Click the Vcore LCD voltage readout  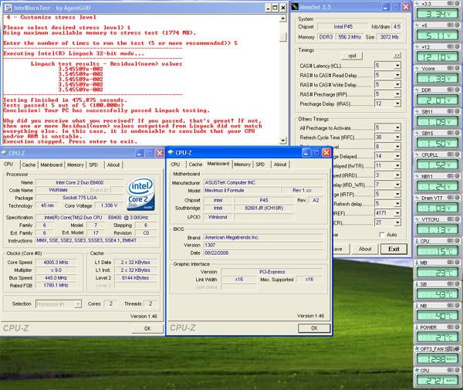[x=438, y=79]
